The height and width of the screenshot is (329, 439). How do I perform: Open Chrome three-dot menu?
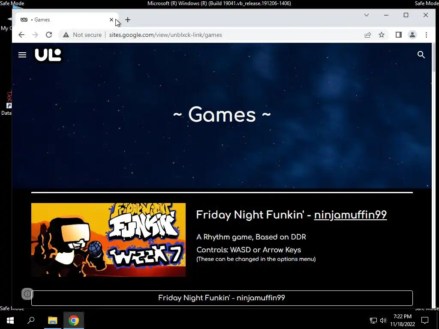coord(426,35)
